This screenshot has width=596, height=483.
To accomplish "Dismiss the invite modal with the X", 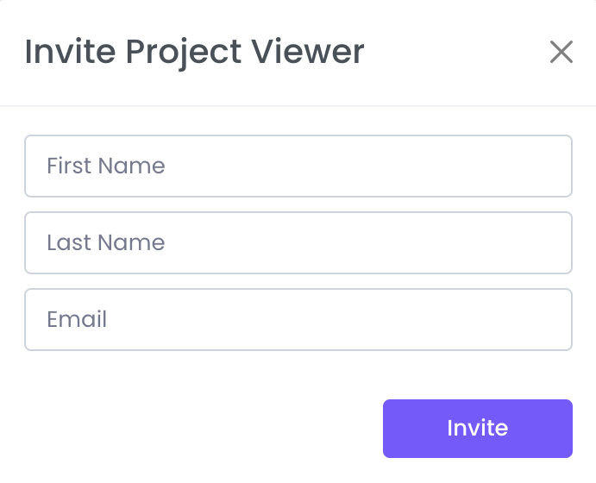I will [561, 53].
